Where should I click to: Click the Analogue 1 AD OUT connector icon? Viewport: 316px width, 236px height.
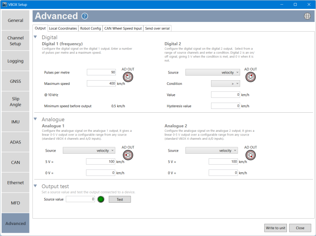tap(128, 155)
